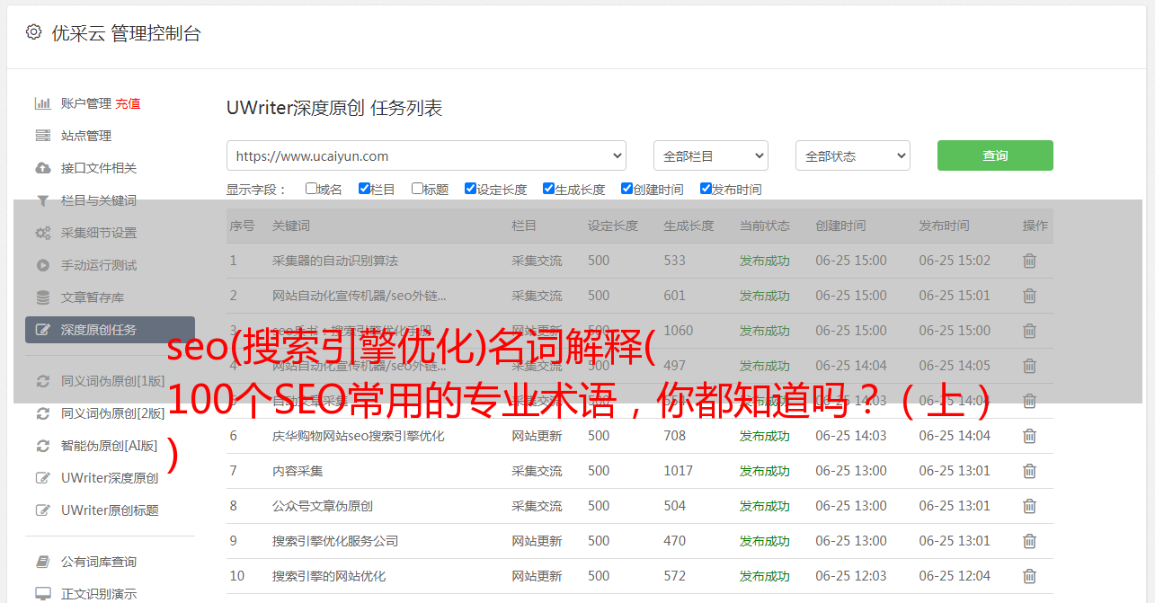Open 接口文件相关 via its cloud upload icon
This screenshot has width=1155, height=603.
[42, 168]
